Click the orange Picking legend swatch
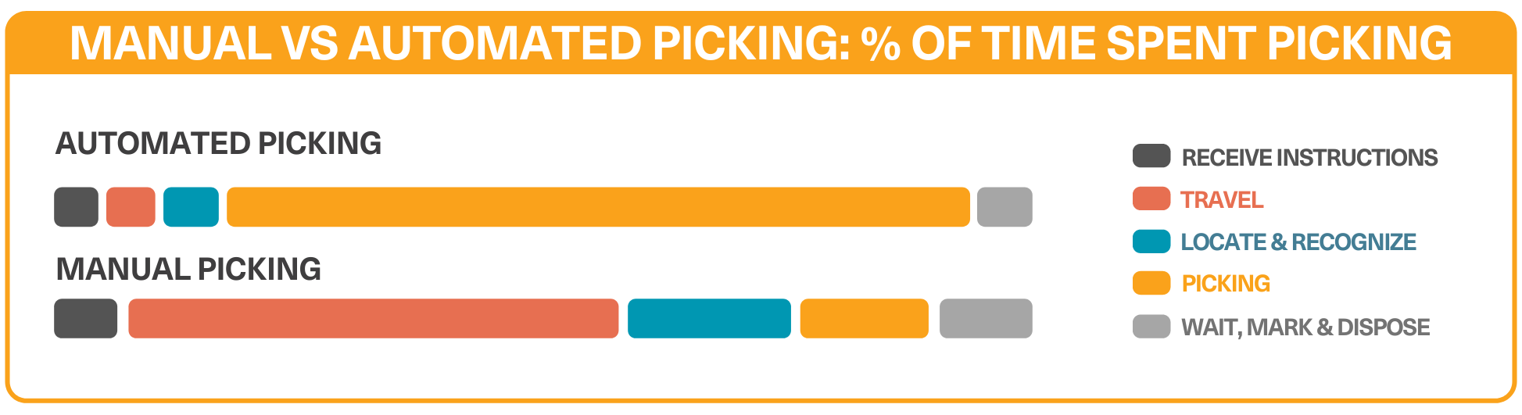 pyautogui.click(x=1151, y=283)
